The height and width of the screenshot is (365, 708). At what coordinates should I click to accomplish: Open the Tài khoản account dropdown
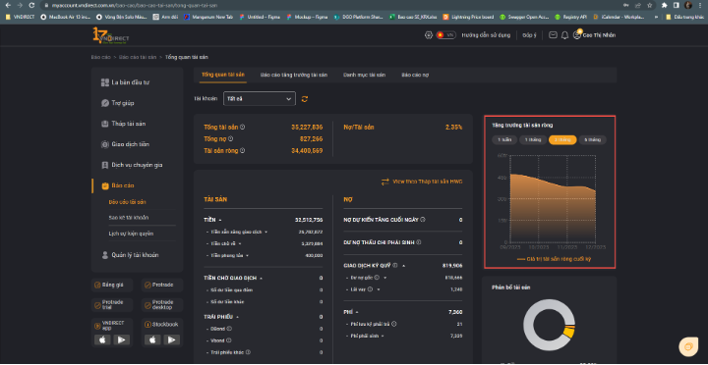pos(260,99)
